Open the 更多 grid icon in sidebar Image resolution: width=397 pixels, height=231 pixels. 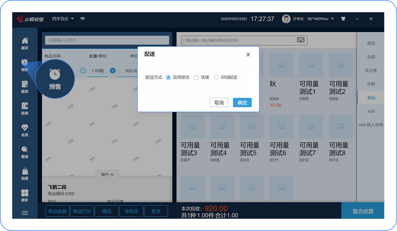click(x=25, y=196)
